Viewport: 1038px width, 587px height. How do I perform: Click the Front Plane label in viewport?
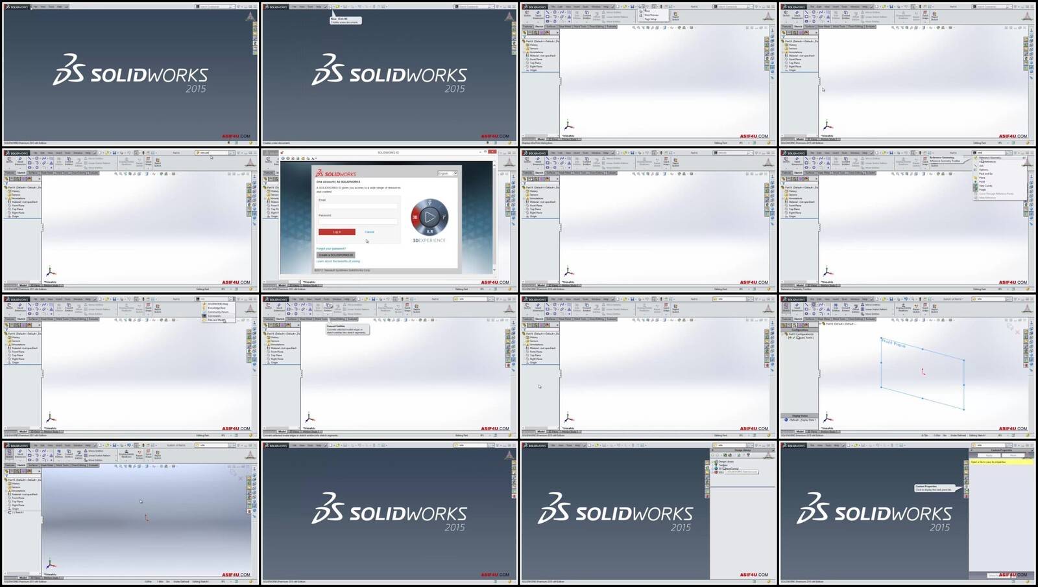pos(894,343)
